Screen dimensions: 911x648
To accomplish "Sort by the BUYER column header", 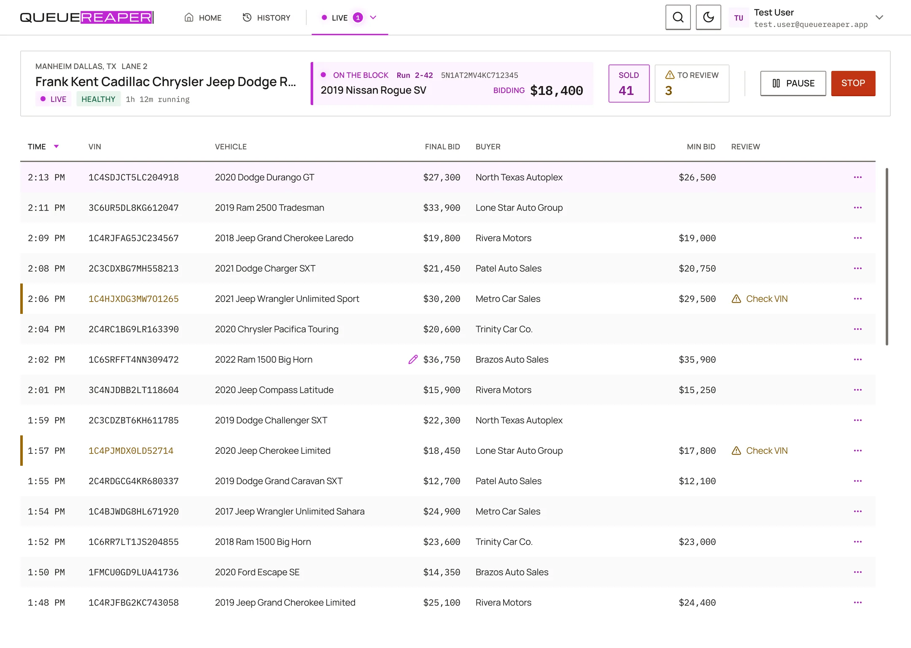I will pyautogui.click(x=488, y=147).
